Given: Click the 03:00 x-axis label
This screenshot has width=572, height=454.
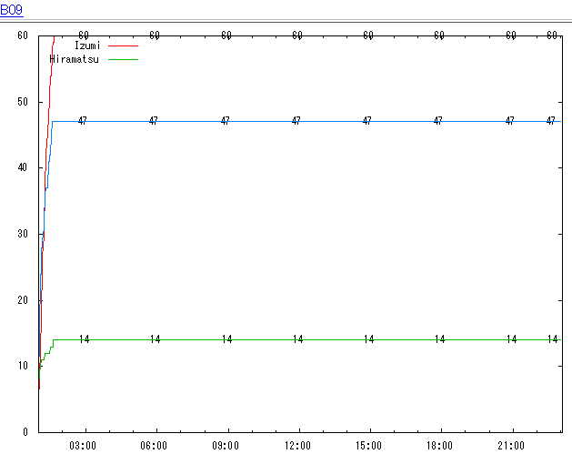Looking at the screenshot, I should (x=83, y=446).
